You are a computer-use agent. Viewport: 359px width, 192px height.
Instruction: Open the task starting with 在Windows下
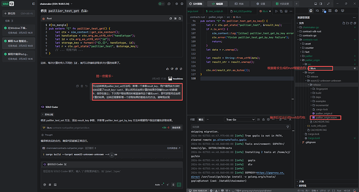coord(19,30)
